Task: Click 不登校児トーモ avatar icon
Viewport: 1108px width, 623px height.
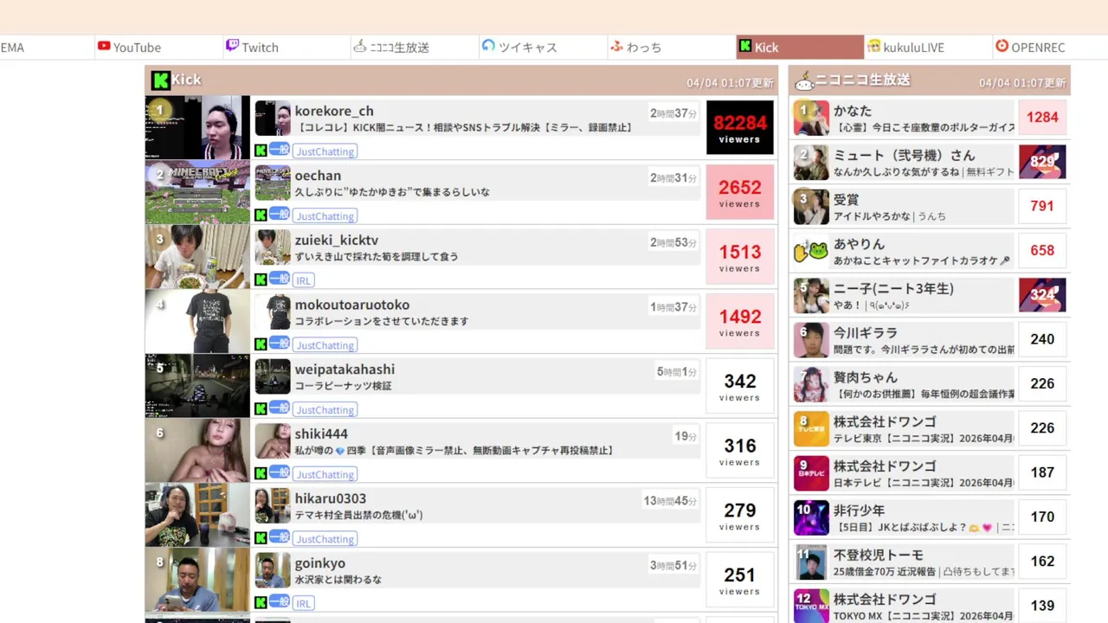Action: [x=811, y=562]
